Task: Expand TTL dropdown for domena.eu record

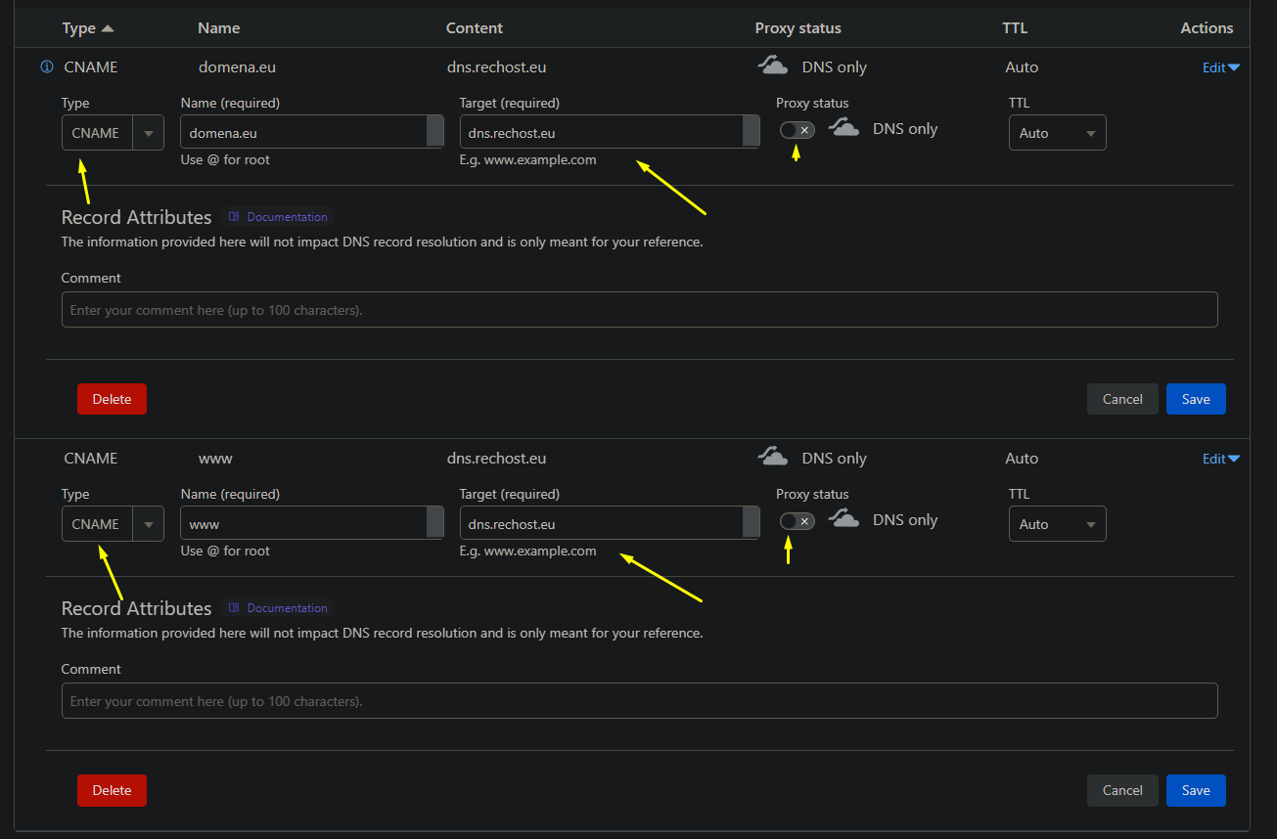Action: pos(1057,133)
